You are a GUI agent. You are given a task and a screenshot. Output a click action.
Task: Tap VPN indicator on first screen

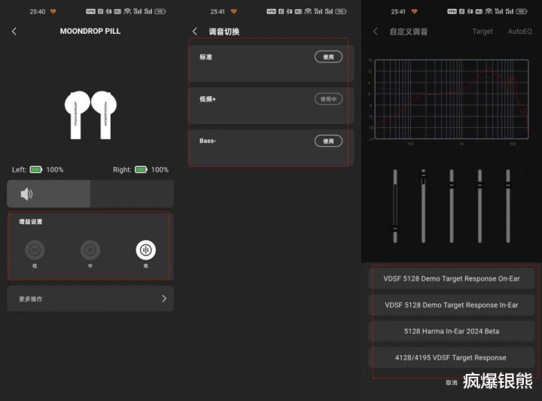[x=90, y=11]
